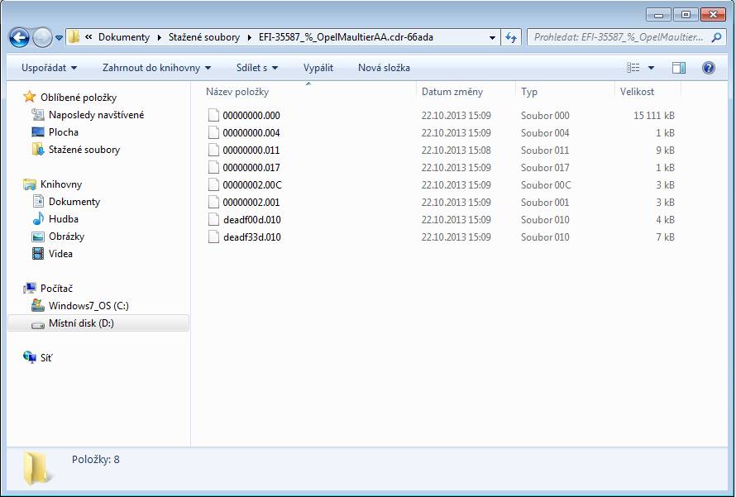Toggle the preview pane icon
Screen dimensions: 736x497
(679, 68)
